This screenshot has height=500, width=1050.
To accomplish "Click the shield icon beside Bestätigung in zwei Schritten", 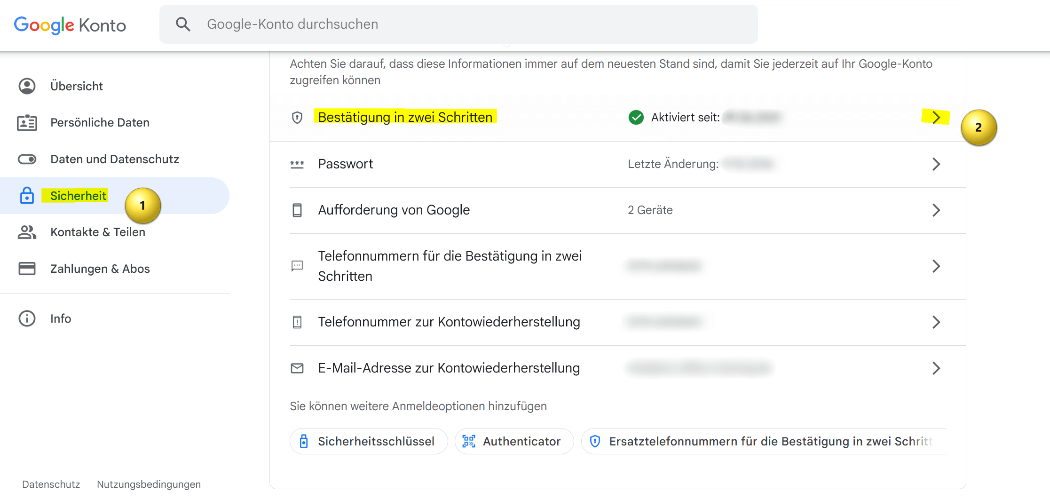I will [297, 117].
